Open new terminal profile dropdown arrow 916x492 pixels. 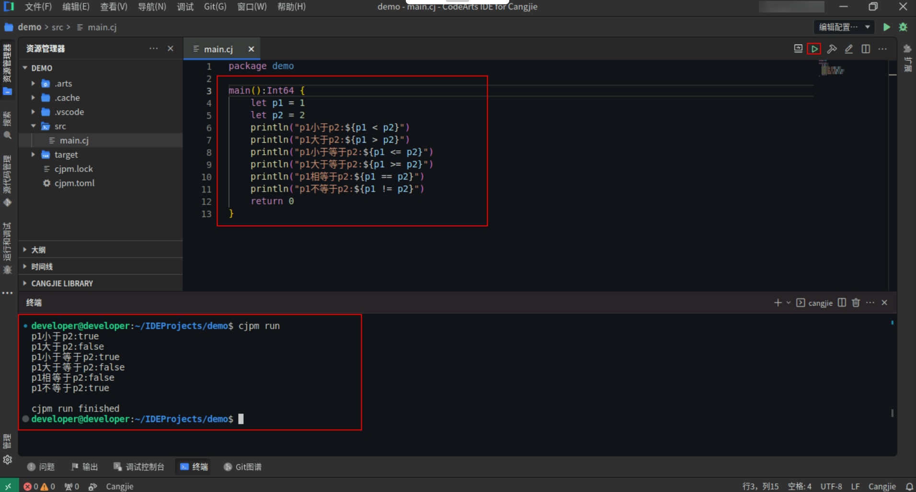789,303
